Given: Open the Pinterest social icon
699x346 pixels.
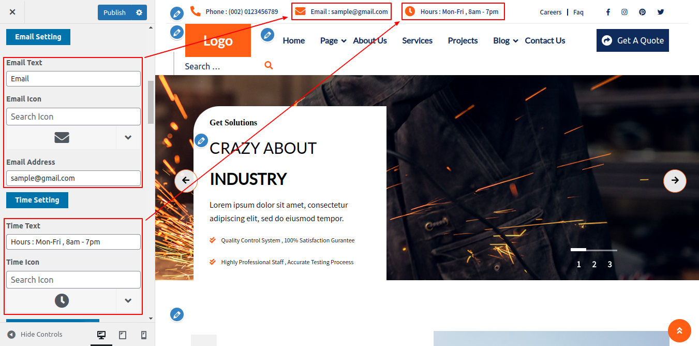Looking at the screenshot, I should [642, 12].
